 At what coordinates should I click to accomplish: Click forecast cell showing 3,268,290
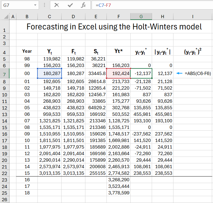[119, 179]
